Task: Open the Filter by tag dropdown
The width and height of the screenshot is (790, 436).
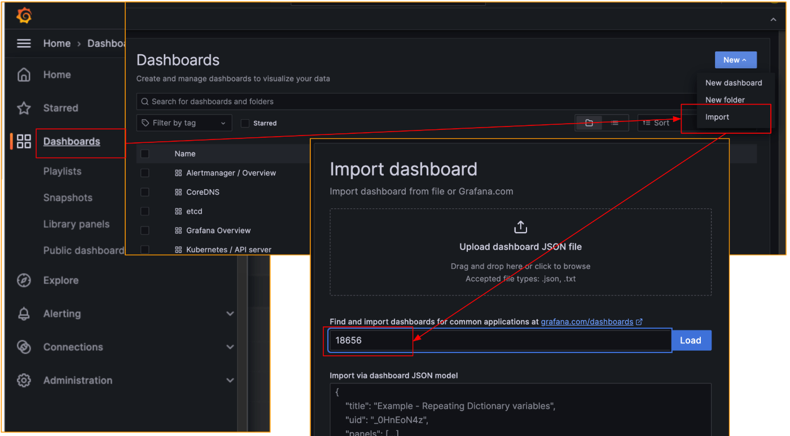Action: [185, 123]
